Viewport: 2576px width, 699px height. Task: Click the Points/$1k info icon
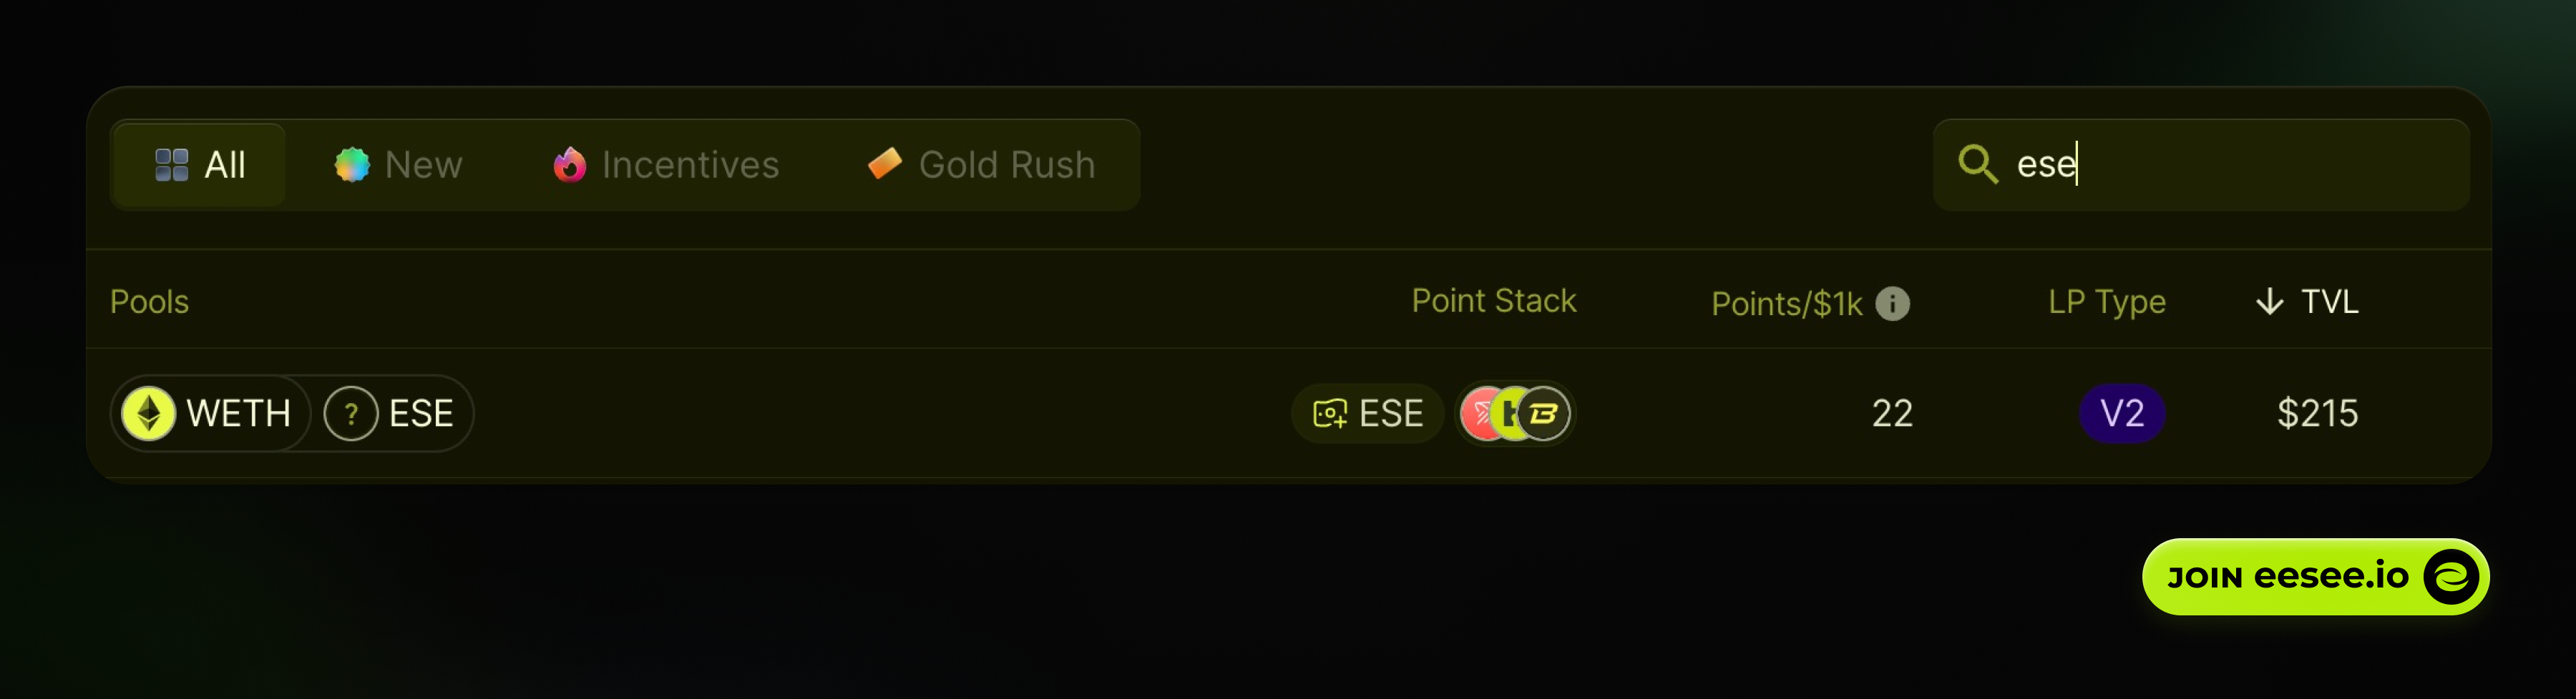(1892, 302)
